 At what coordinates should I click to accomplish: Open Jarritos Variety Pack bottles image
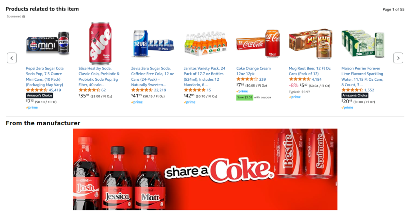tap(206, 44)
